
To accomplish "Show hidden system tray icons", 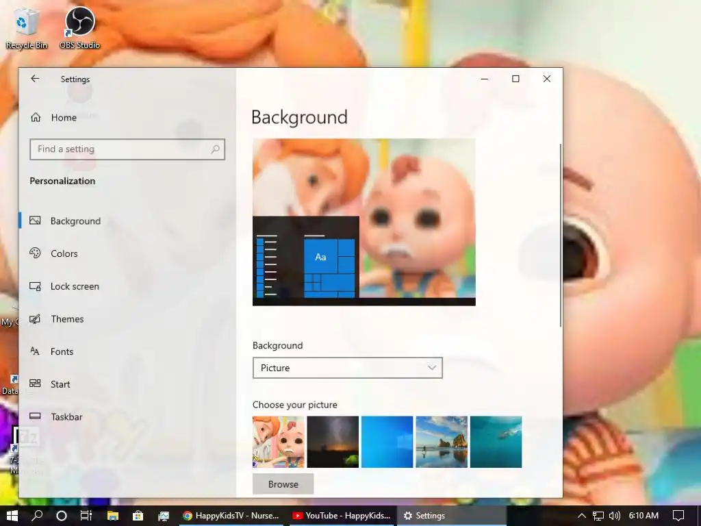I will click(x=581, y=516).
